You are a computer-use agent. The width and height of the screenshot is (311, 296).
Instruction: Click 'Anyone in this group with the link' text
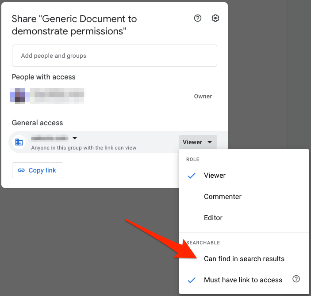84,148
